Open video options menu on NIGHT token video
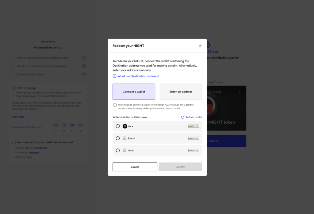The width and height of the screenshot is (314, 214). pyautogui.click(x=239, y=92)
